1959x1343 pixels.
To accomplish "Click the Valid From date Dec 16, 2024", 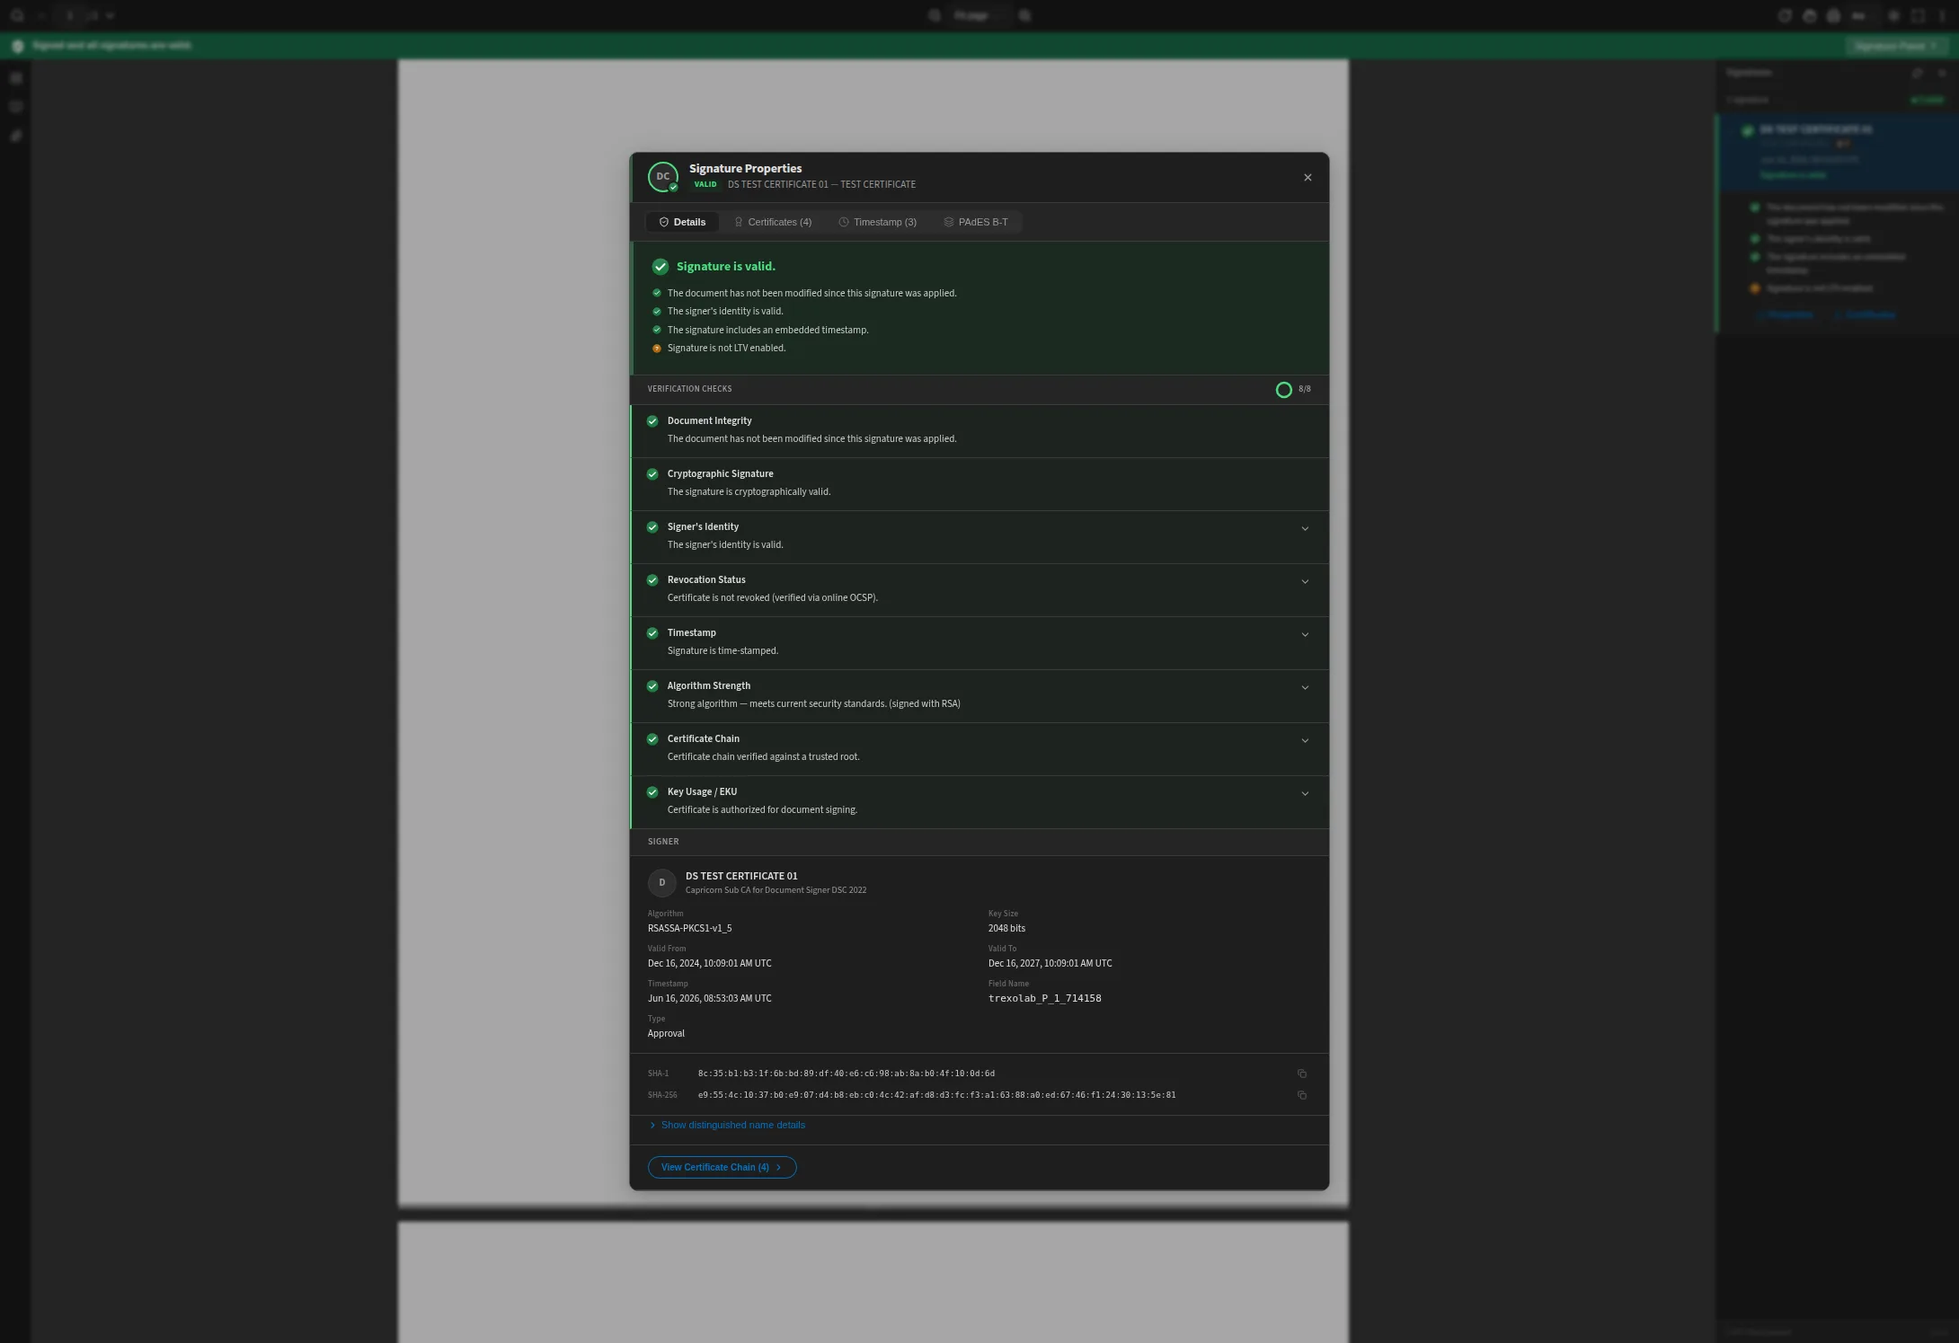I will click(709, 963).
